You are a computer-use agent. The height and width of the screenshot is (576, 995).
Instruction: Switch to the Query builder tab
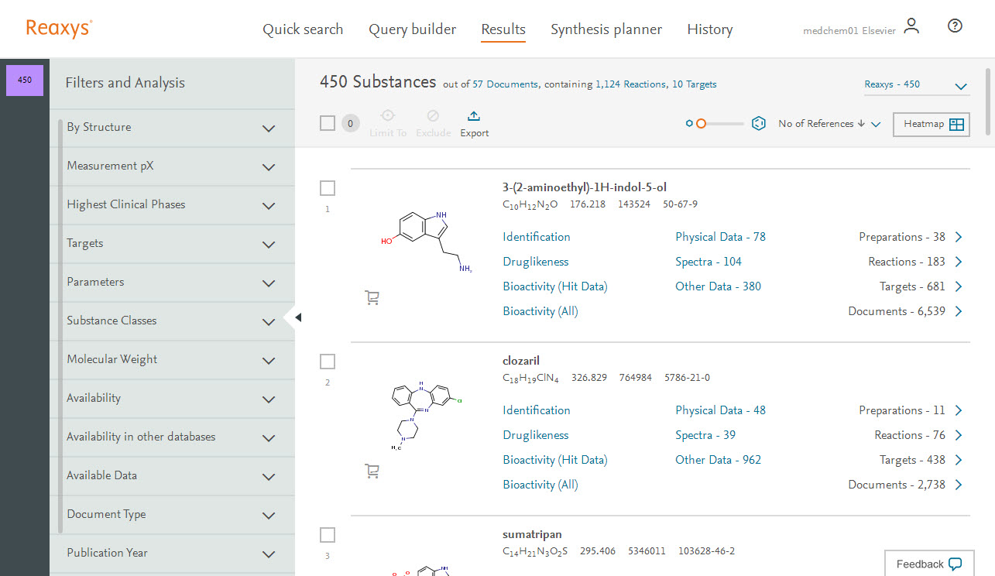coord(412,29)
